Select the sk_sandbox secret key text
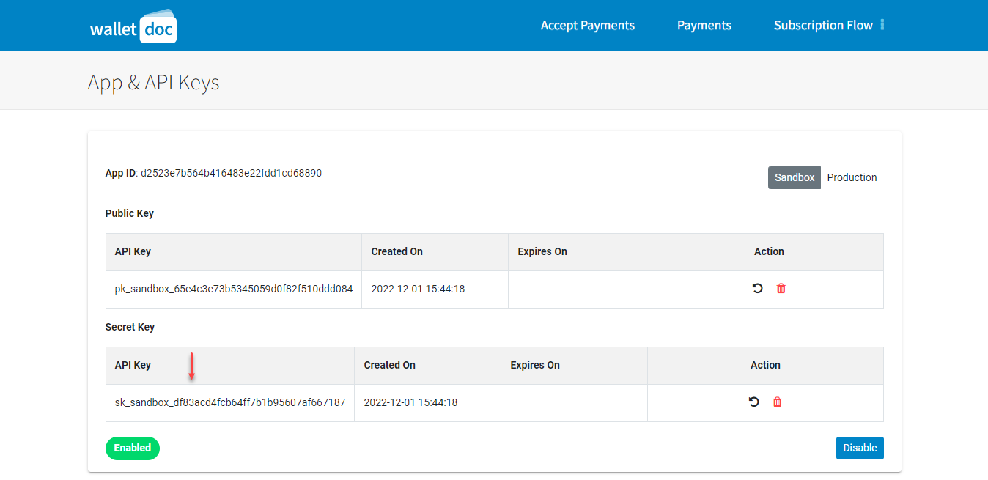The height and width of the screenshot is (480, 988). coord(230,402)
